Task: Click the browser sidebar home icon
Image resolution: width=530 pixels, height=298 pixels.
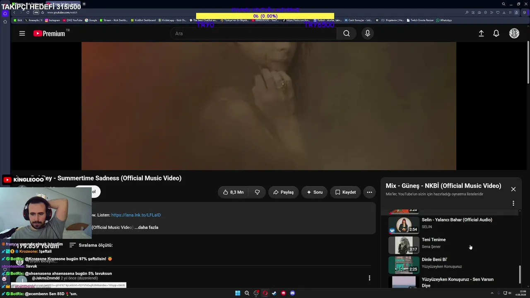Action: tap(5, 13)
